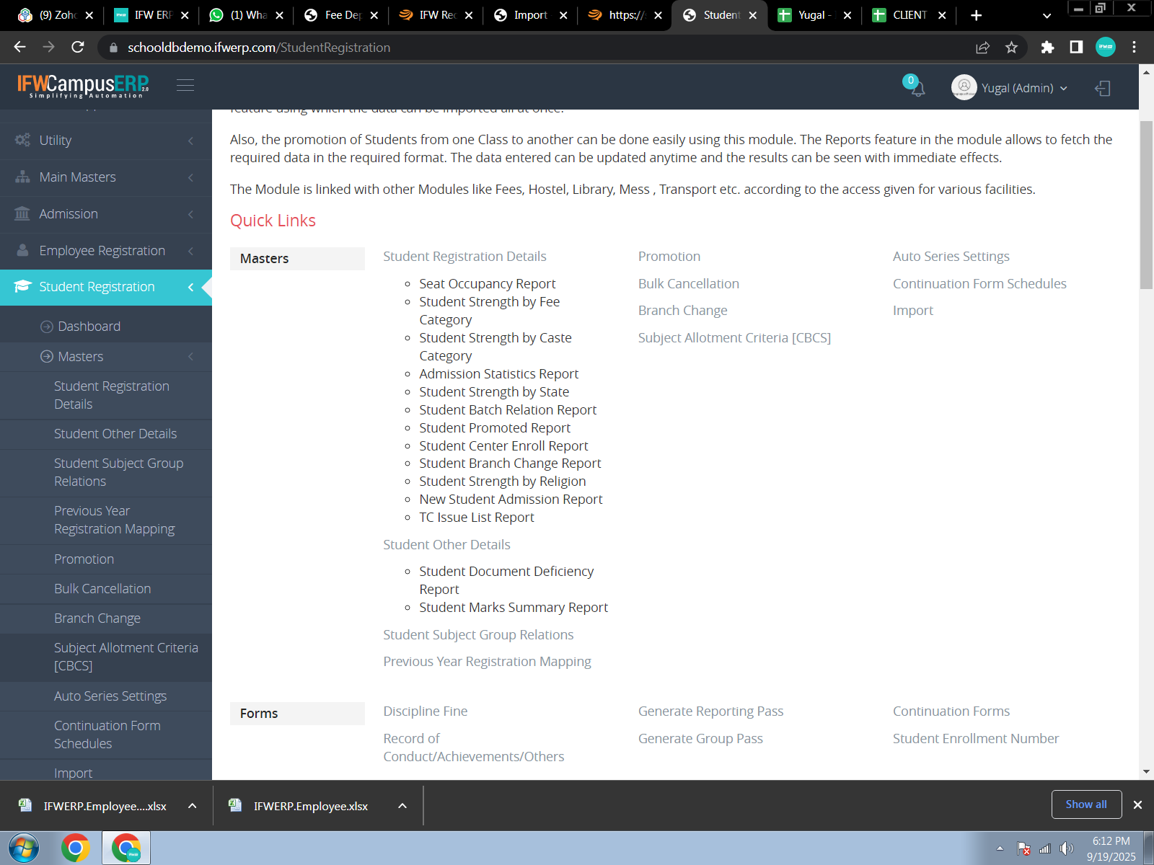
Task: Open Chrome three-dot menu
Action: [1134, 48]
